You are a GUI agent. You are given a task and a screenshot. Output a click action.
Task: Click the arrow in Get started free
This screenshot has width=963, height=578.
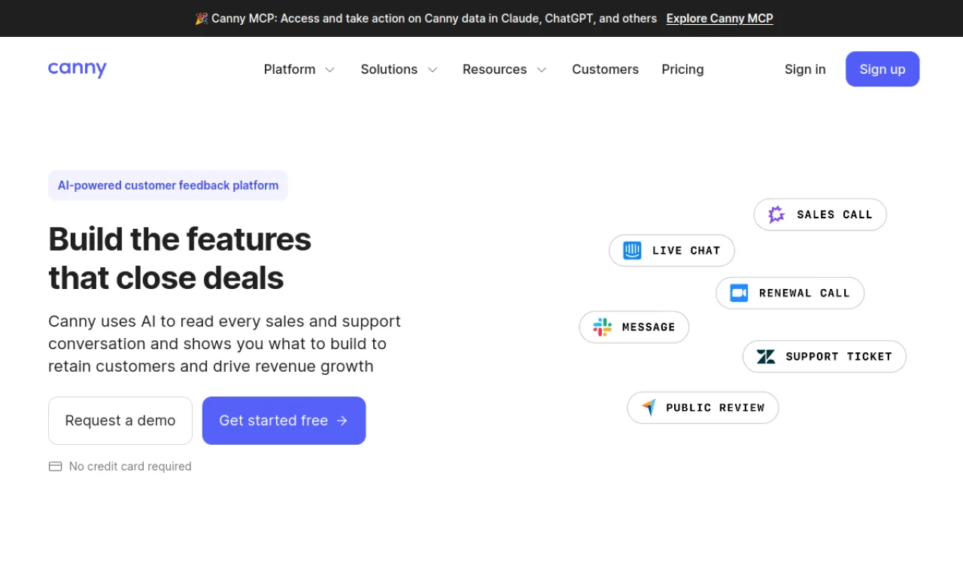coord(342,421)
